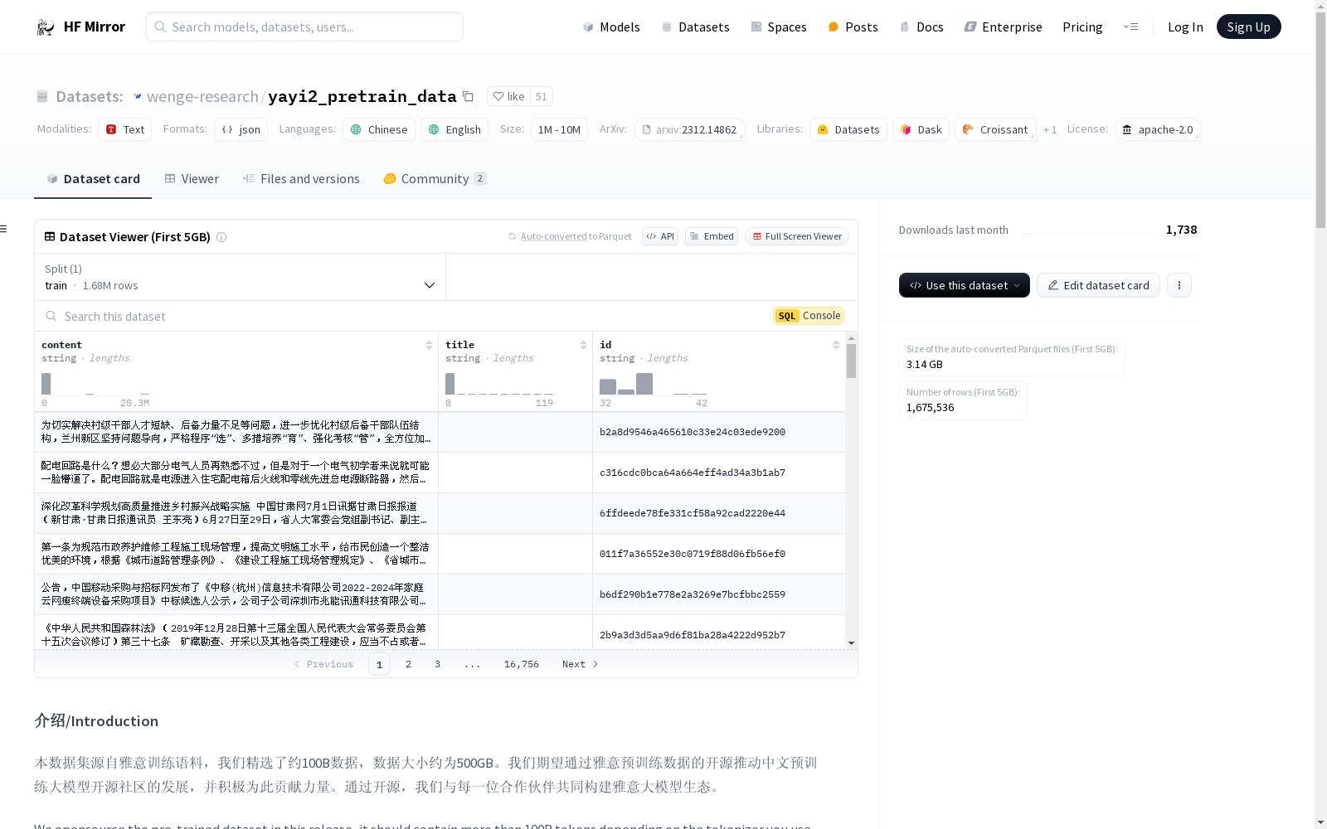Click the left sidebar table-of-contents icon

pyautogui.click(x=4, y=229)
